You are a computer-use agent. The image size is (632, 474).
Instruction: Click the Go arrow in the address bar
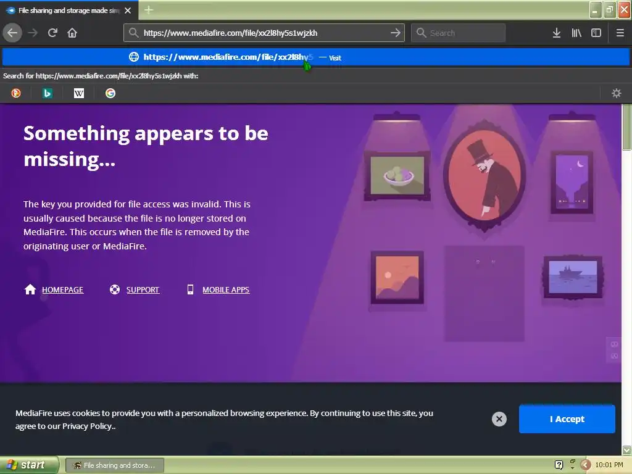coord(396,33)
